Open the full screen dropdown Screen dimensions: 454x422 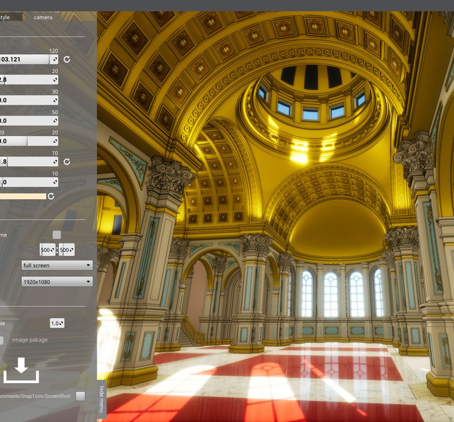[57, 265]
